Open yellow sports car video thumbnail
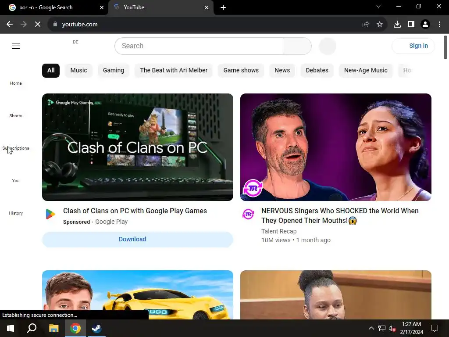Screen dimensions: 449x337 (x=137, y=295)
